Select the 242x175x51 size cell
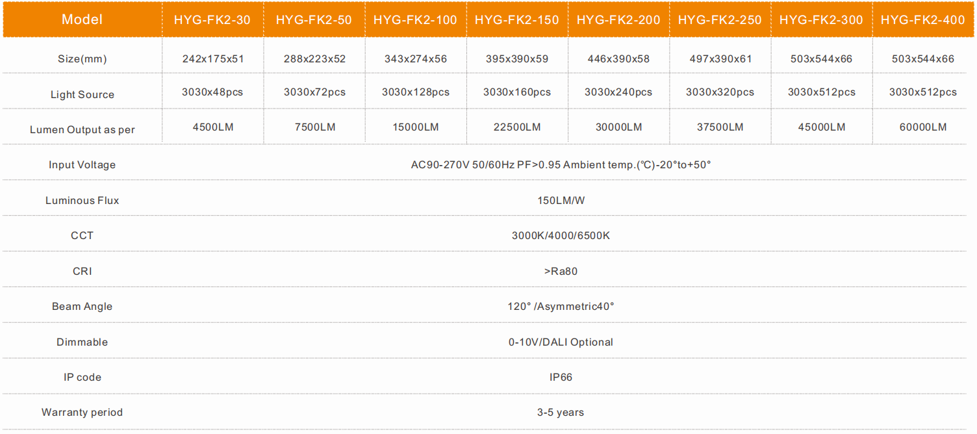This screenshot has width=977, height=434. click(213, 59)
